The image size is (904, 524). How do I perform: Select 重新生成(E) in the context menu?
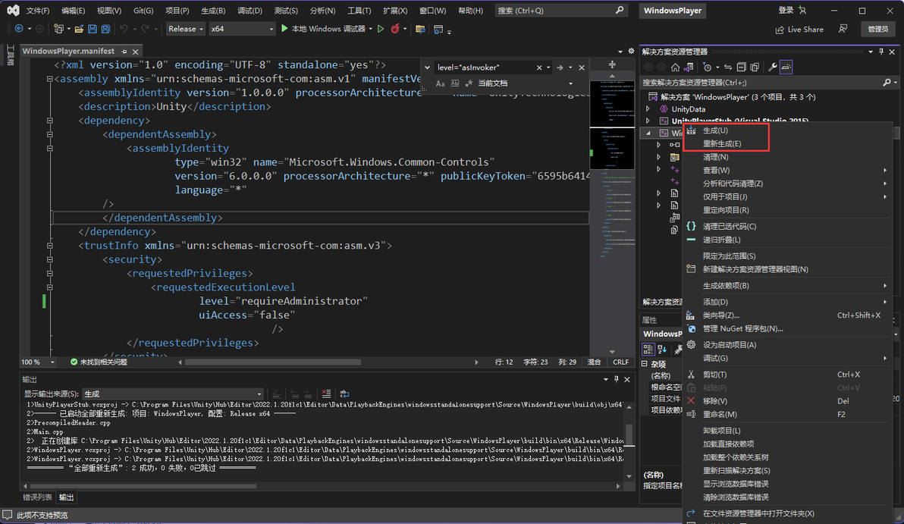click(721, 143)
